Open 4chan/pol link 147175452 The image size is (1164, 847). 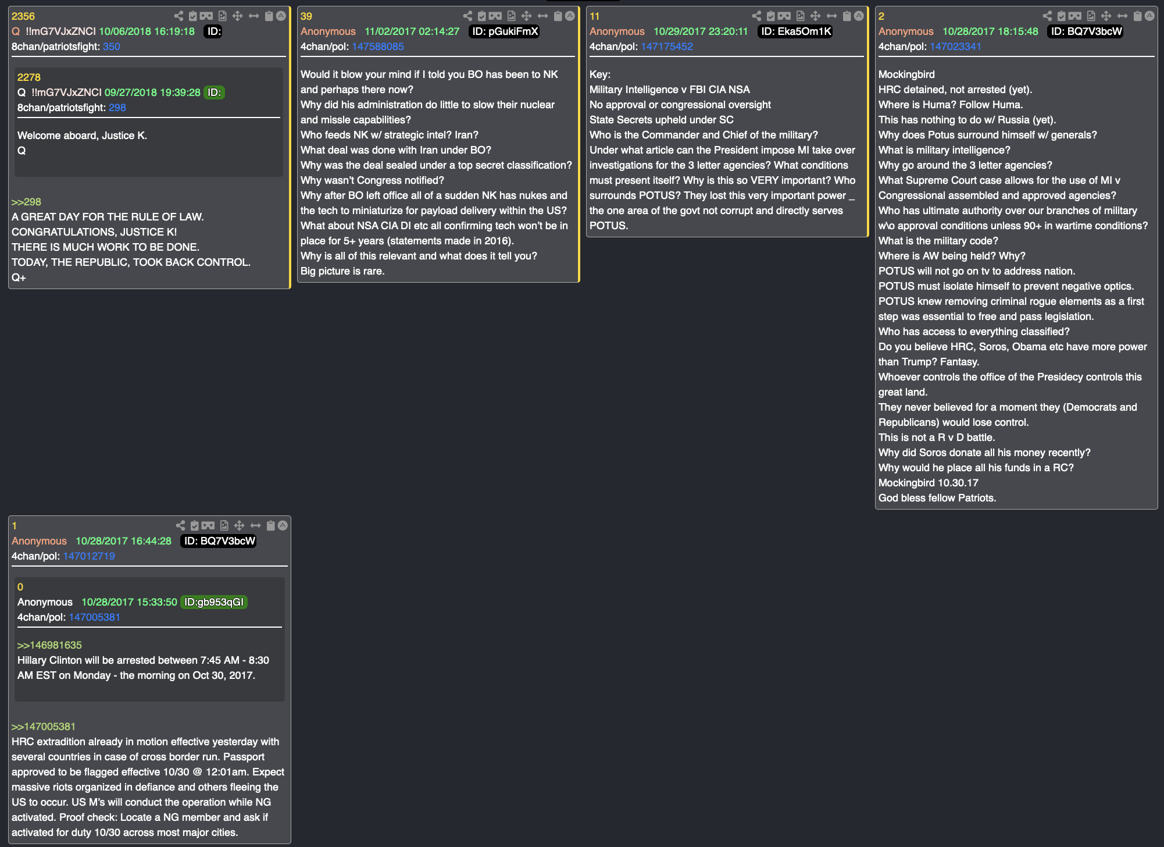click(x=667, y=47)
